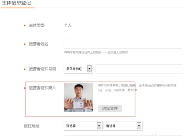The width and height of the screenshot is (184, 137).
Task: Click the sample ID photo thumbnail
Action: (79, 97)
